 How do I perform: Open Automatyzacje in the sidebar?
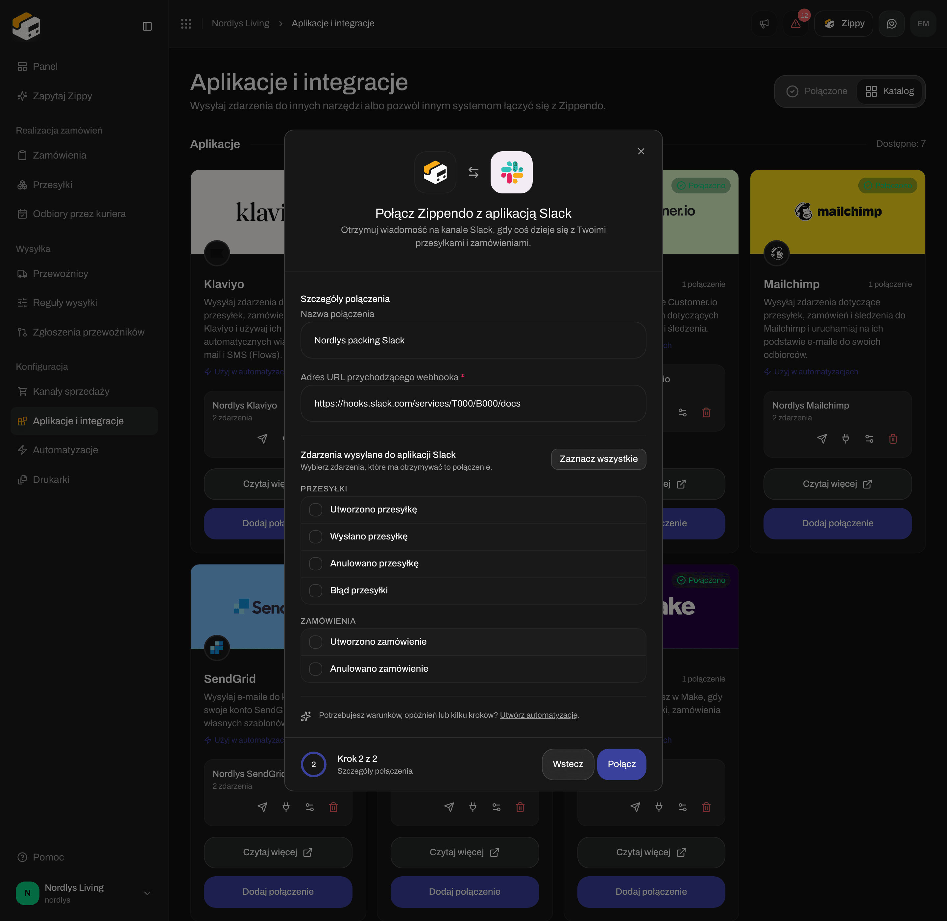point(84,450)
